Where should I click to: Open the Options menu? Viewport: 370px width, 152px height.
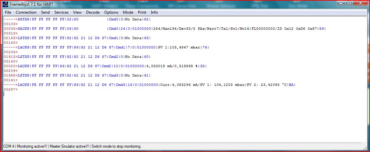111,12
